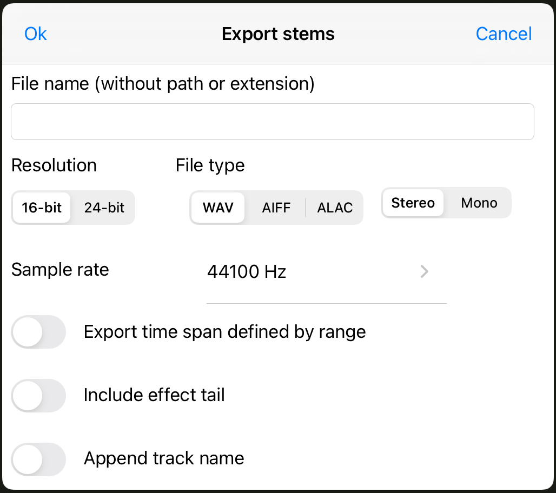Select the ALAC file type option
This screenshot has height=493, width=556.
click(x=335, y=208)
